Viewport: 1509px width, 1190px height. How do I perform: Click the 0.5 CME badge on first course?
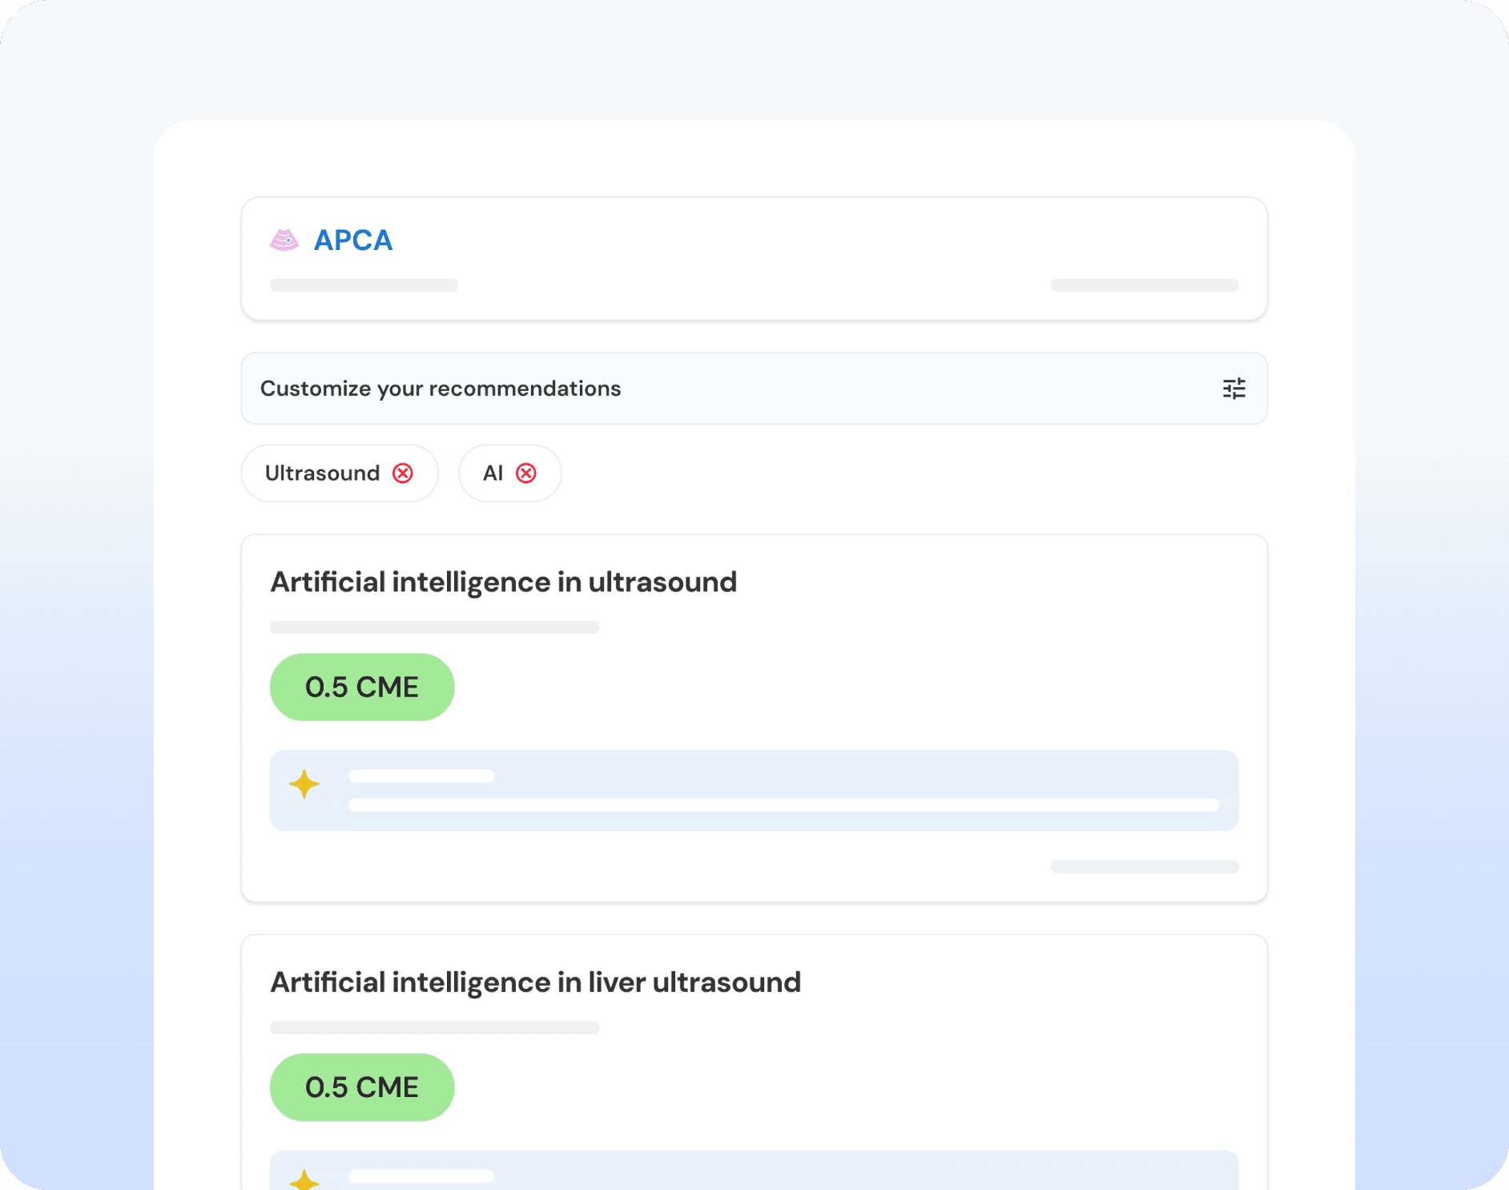[x=362, y=687]
